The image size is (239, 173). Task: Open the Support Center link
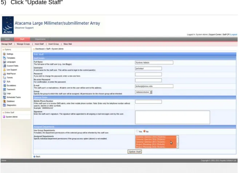coord(215,34)
